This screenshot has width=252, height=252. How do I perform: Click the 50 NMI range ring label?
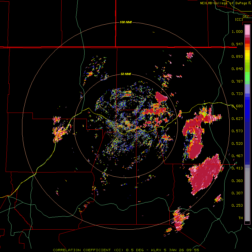(x=126, y=74)
